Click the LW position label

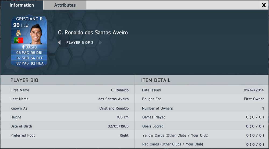tap(26, 26)
